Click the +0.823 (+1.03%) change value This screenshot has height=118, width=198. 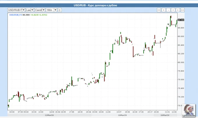click(38, 14)
